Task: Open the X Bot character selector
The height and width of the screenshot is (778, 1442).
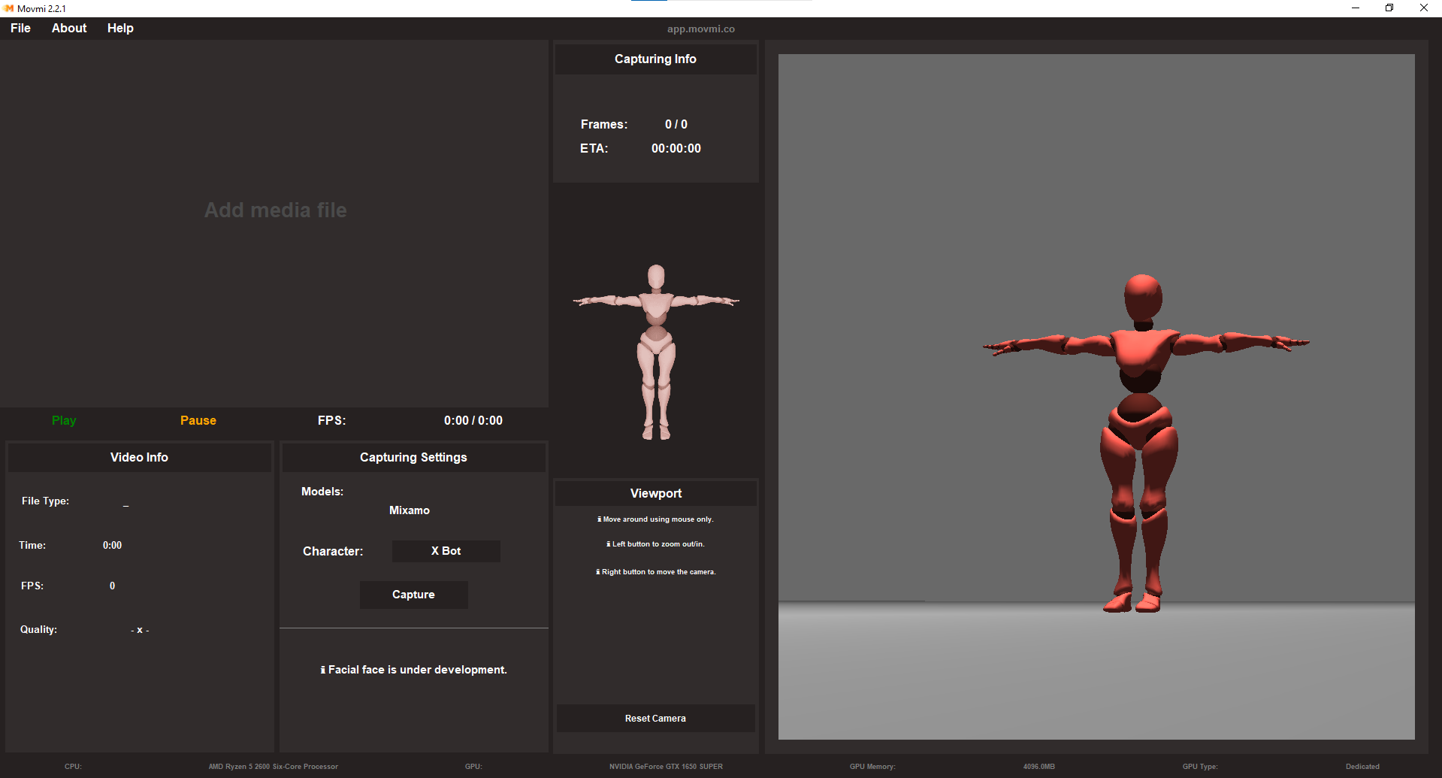Action: click(x=445, y=551)
